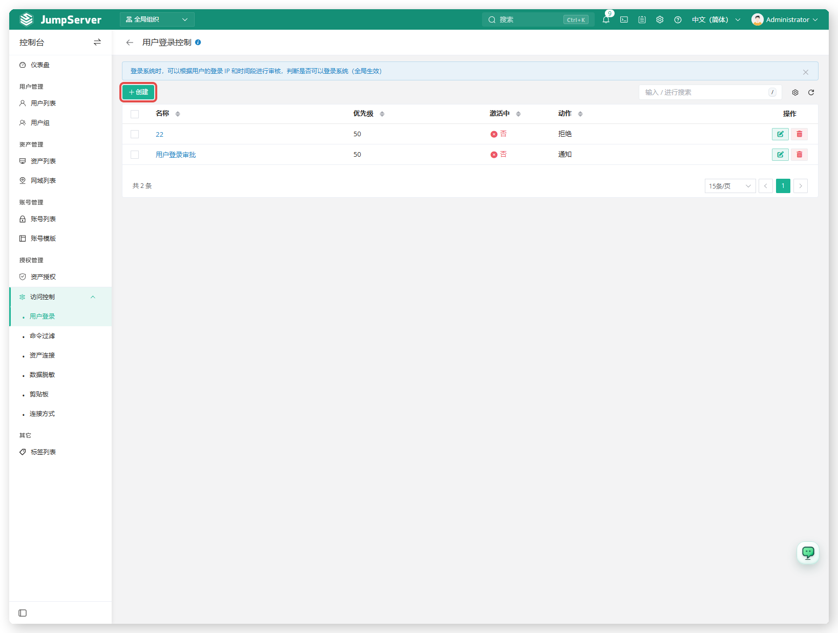
Task: Click the 创建 button
Action: (x=138, y=92)
